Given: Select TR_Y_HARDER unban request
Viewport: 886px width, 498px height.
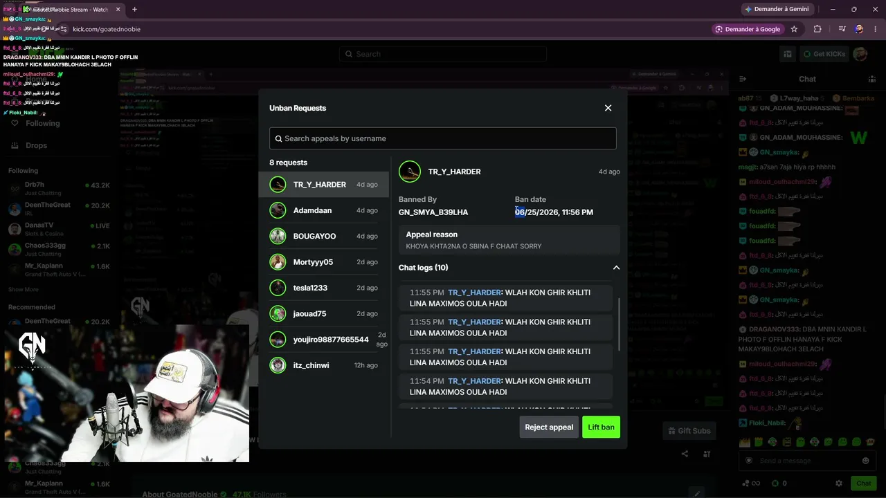Looking at the screenshot, I should [324, 185].
